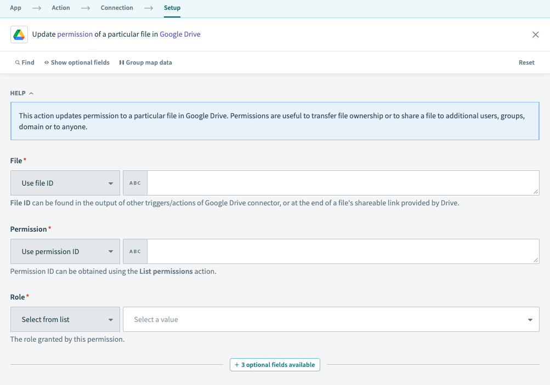Click the ABC icon beside File field
Viewport: 550px width, 385px height.
click(x=135, y=183)
